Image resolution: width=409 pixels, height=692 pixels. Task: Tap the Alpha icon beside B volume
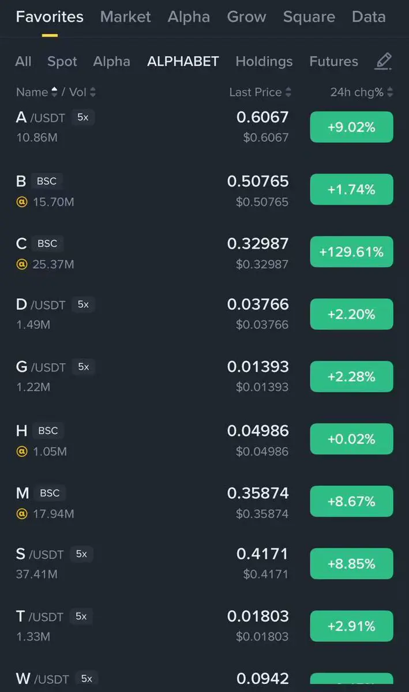22,202
